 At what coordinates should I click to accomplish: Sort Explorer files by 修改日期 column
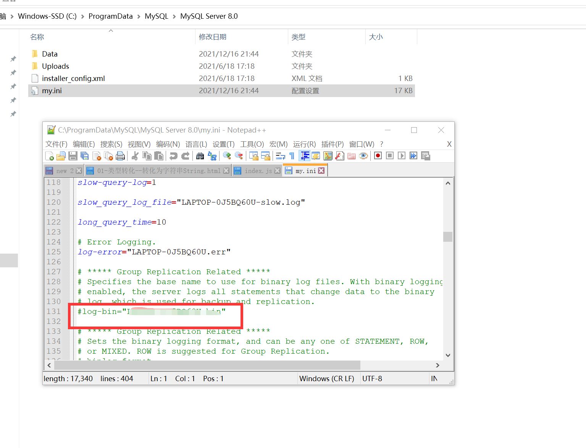click(241, 37)
